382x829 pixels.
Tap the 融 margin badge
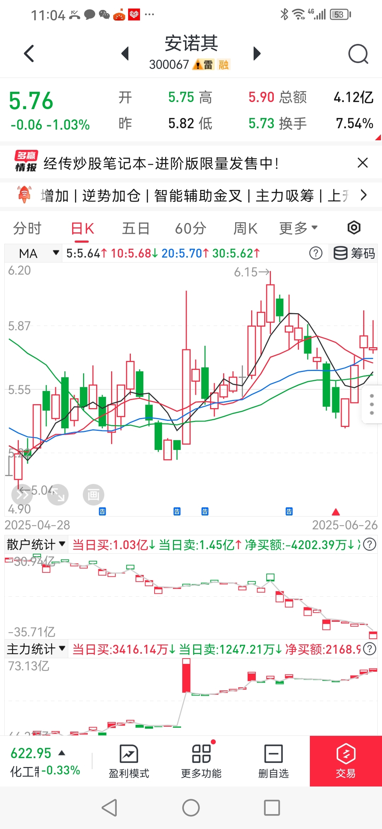tap(224, 64)
